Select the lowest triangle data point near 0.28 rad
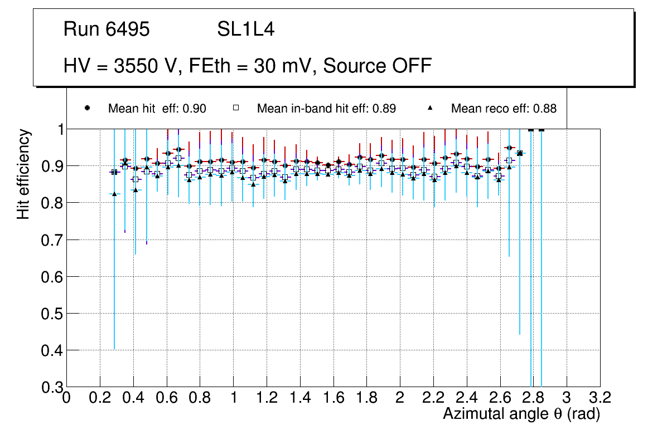Screen dimensions: 667x430 [x=114, y=194]
